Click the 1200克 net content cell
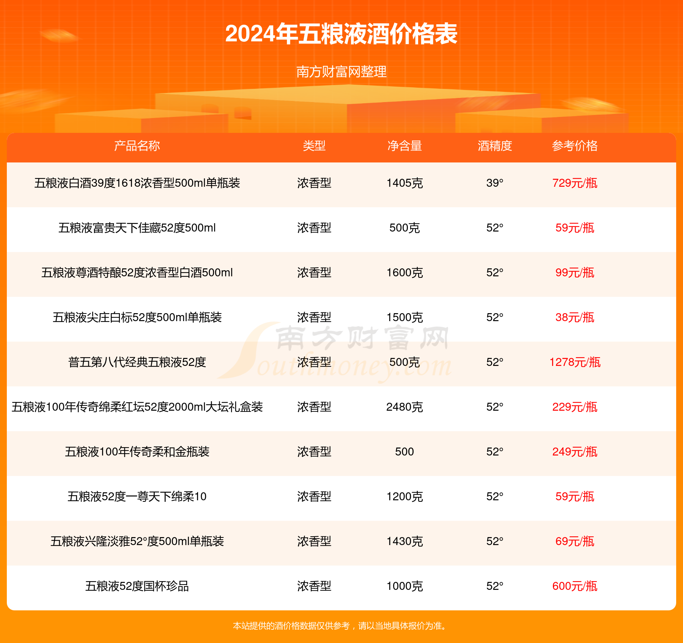 click(x=404, y=496)
